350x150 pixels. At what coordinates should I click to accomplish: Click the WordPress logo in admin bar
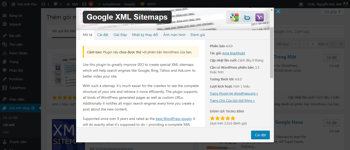(x=5, y=4)
